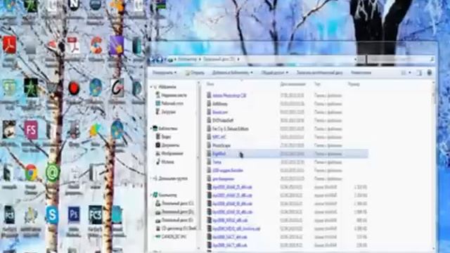Expand the Домашняя группа sidebar node
This screenshot has height=253, width=450.
(151, 179)
